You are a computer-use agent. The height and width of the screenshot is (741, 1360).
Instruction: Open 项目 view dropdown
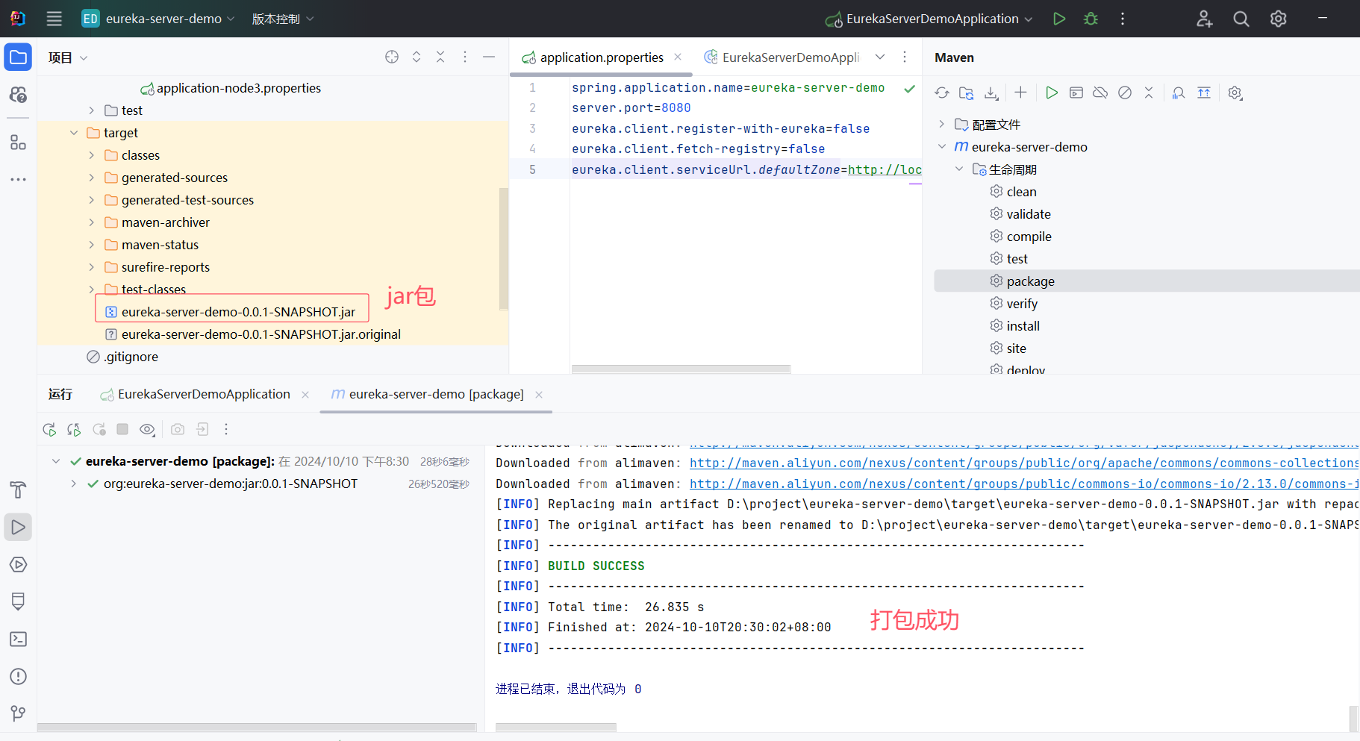68,57
